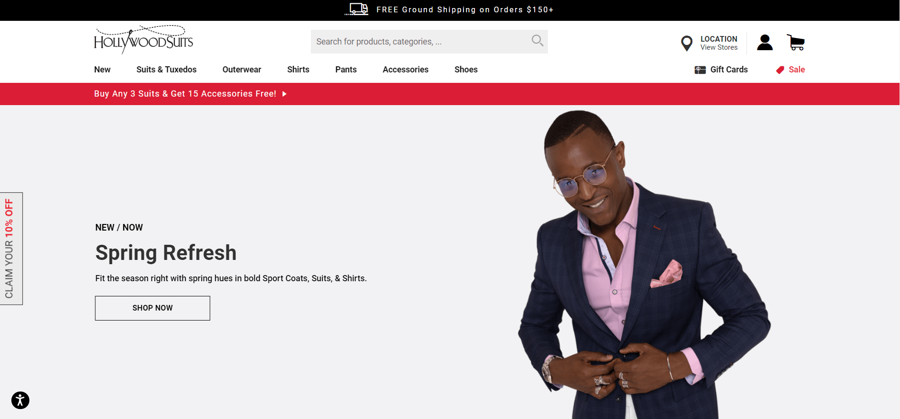900x419 pixels.
Task: Click View Stores location link
Action: point(719,47)
